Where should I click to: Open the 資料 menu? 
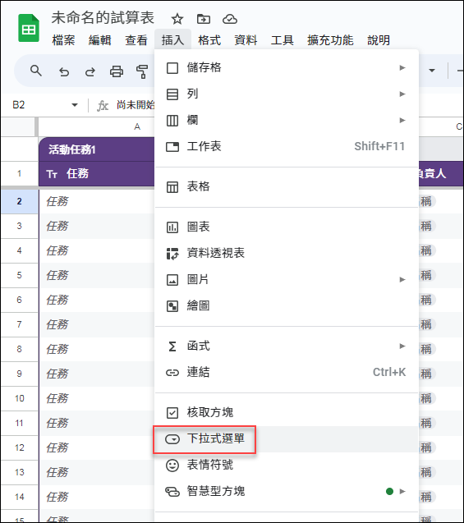click(246, 40)
